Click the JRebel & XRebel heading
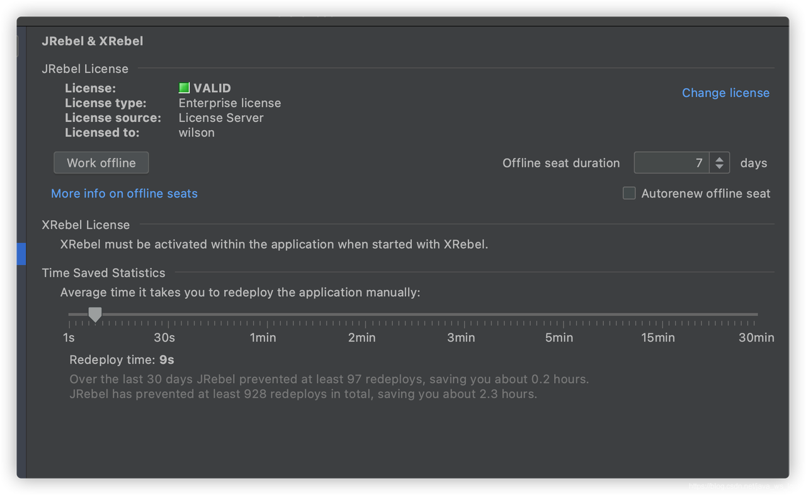Viewport: 806px width, 495px height. 93,42
